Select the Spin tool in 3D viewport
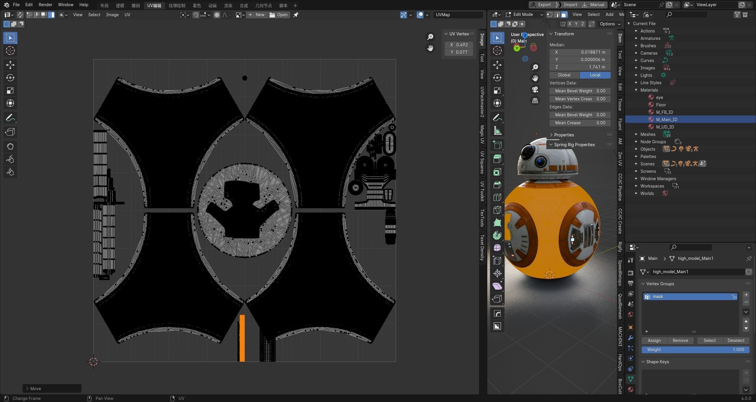Screen dimensions: 756x402 497,236
